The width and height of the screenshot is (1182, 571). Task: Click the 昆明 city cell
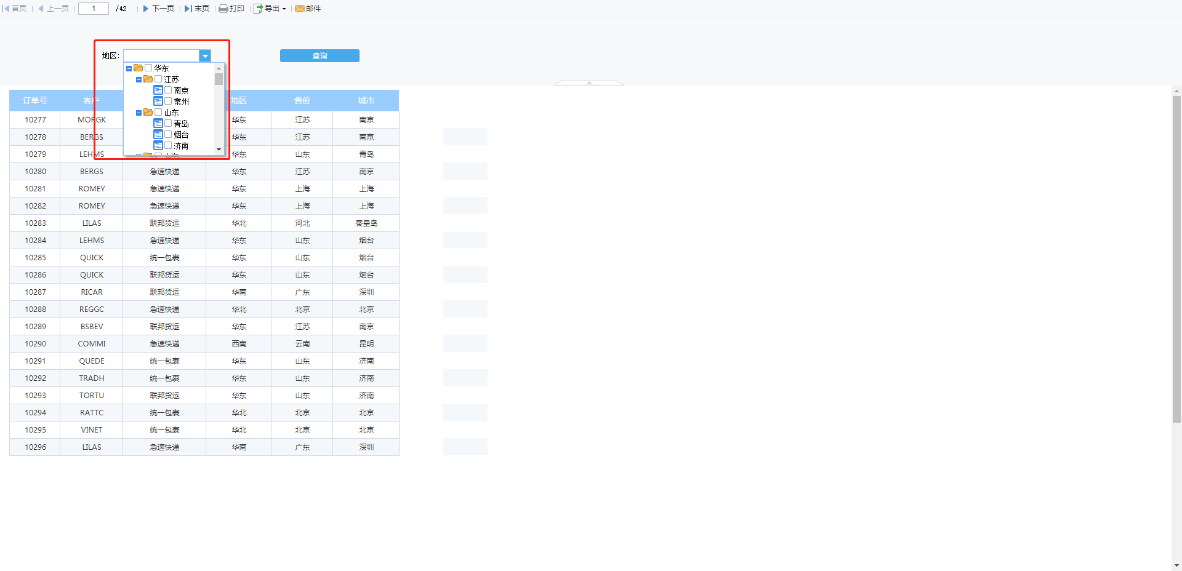[366, 344]
